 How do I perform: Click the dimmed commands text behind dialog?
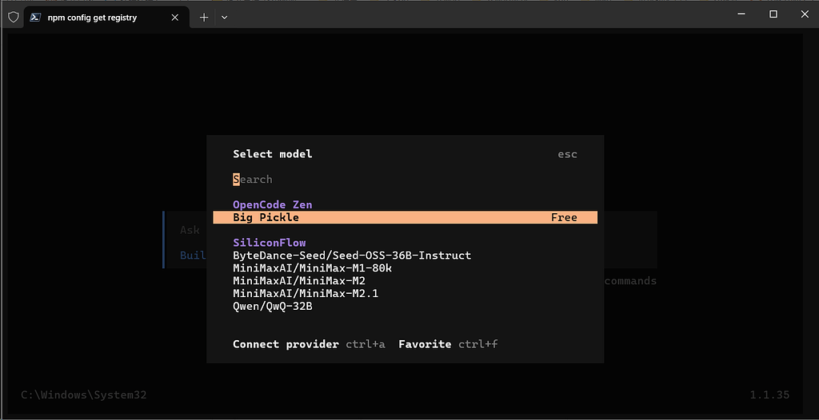630,281
